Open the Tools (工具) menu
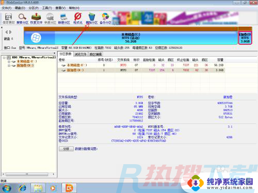 pyautogui.click(x=47, y=8)
